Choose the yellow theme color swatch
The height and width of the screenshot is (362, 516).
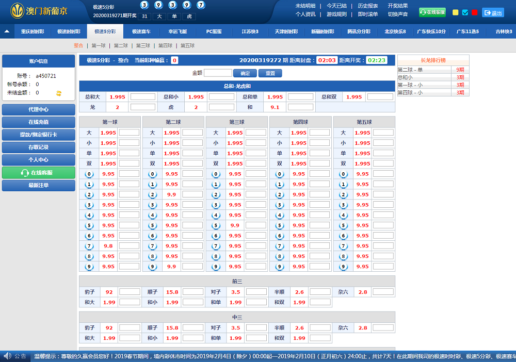tap(456, 13)
